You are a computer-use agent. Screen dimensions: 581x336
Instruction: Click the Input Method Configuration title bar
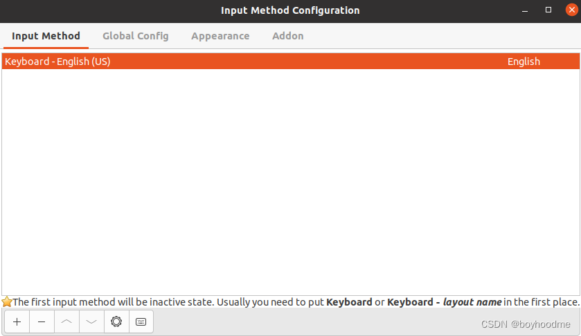pyautogui.click(x=291, y=10)
